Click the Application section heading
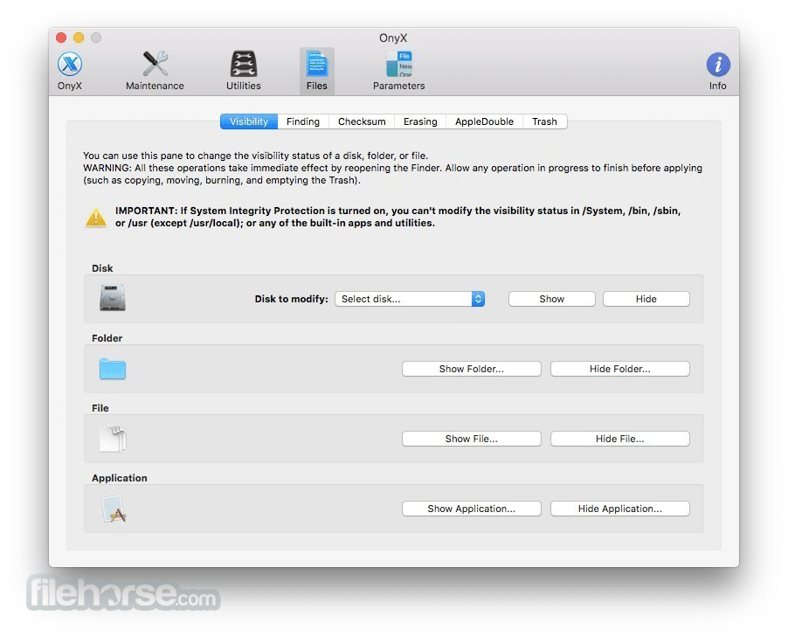The width and height of the screenshot is (788, 637). tap(119, 478)
